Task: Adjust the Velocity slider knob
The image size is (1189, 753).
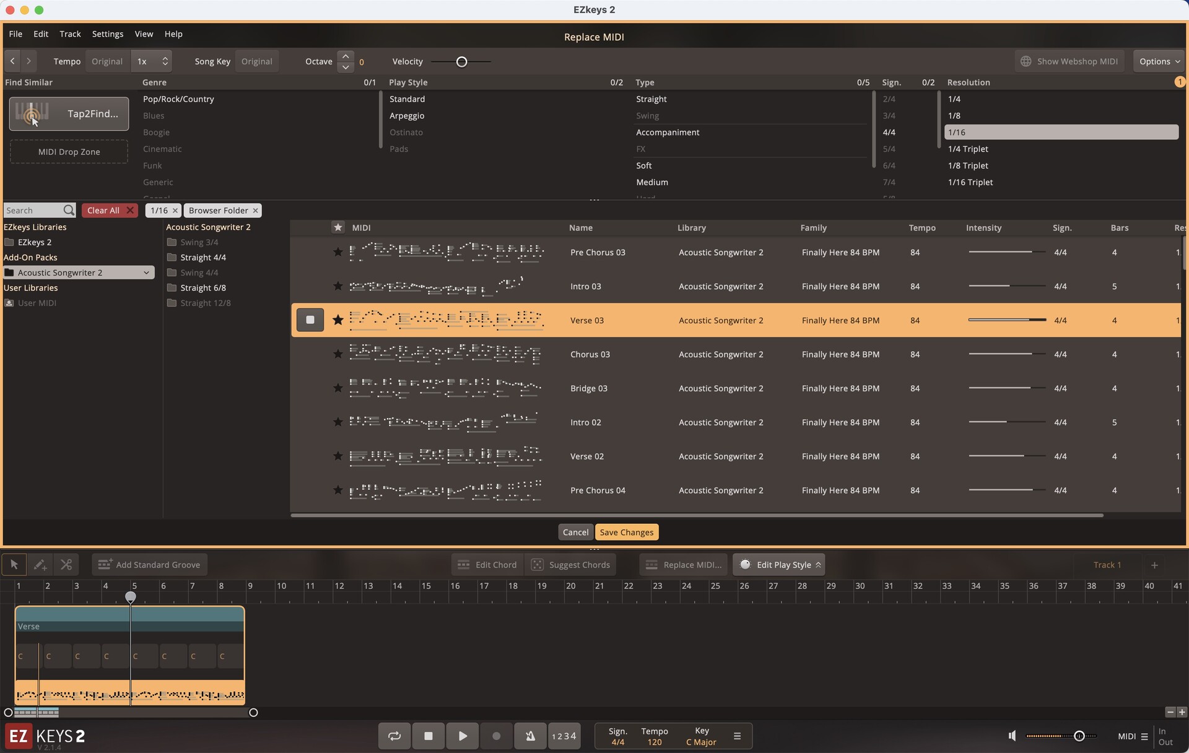Action: click(461, 62)
